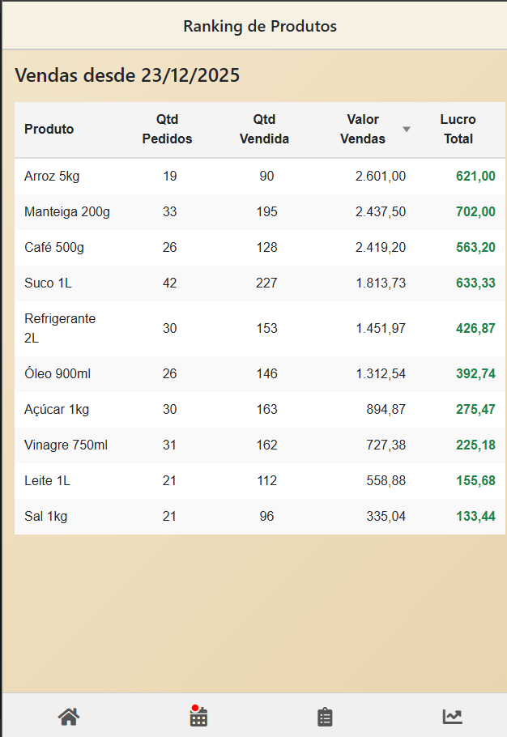
Task: Toggle sort arrow beside Valor Vendas
Action: tap(407, 130)
